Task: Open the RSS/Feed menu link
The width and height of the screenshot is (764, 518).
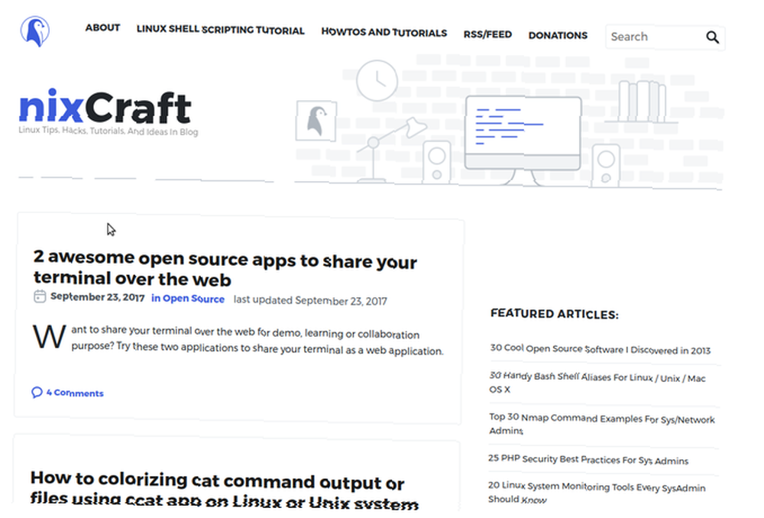Action: click(487, 34)
